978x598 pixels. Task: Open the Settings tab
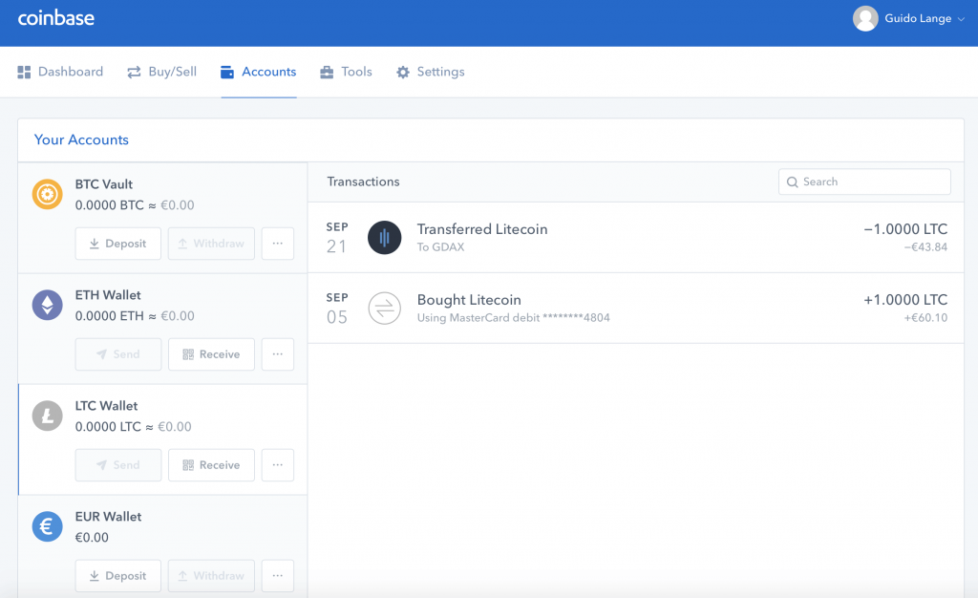click(431, 72)
